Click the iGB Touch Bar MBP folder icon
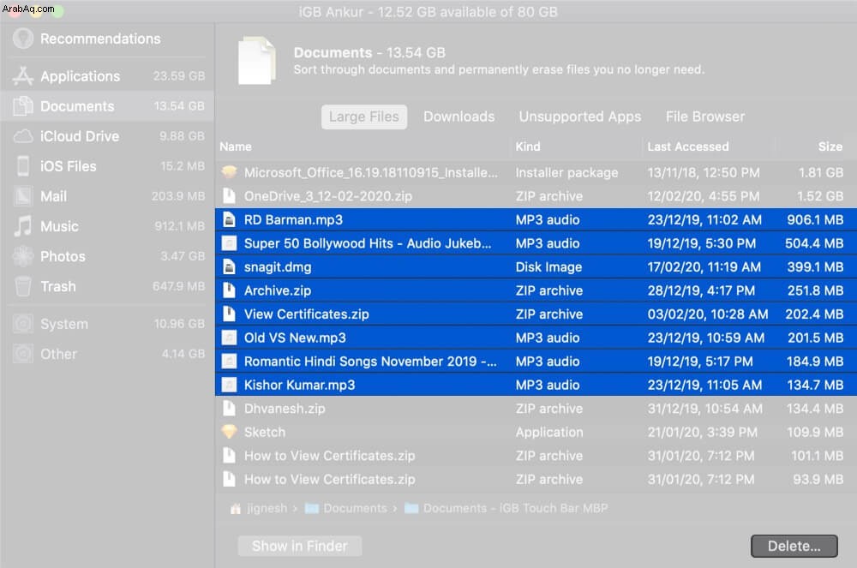This screenshot has height=568, width=857. click(411, 509)
